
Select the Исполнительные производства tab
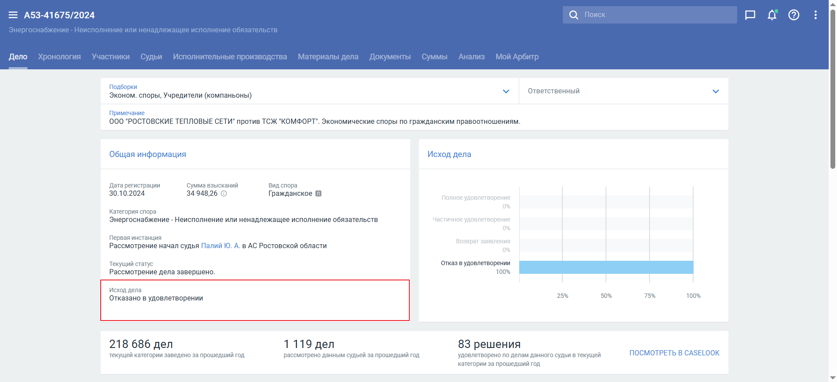[x=230, y=57]
